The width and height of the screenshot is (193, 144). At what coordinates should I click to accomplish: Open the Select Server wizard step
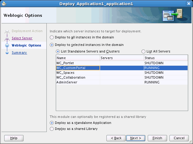[x=22, y=38]
